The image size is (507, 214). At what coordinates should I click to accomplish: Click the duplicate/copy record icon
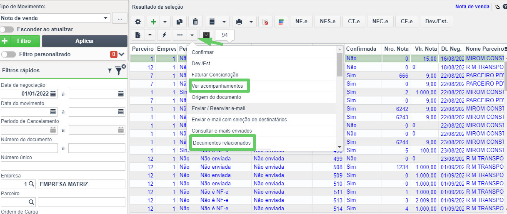click(180, 22)
